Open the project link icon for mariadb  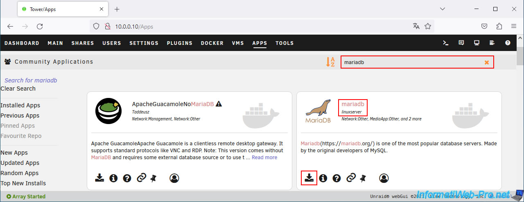pos(351,178)
